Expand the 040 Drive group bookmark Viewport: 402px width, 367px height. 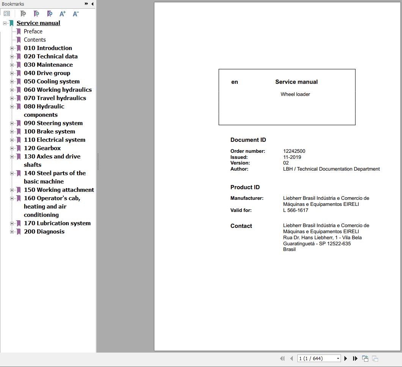[x=12, y=73]
